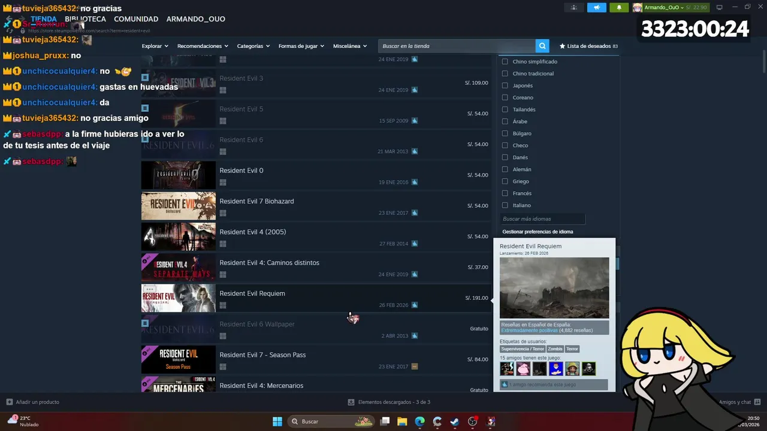Click the weather widget showing 23°C
This screenshot has width=767, height=431.
tap(23, 421)
